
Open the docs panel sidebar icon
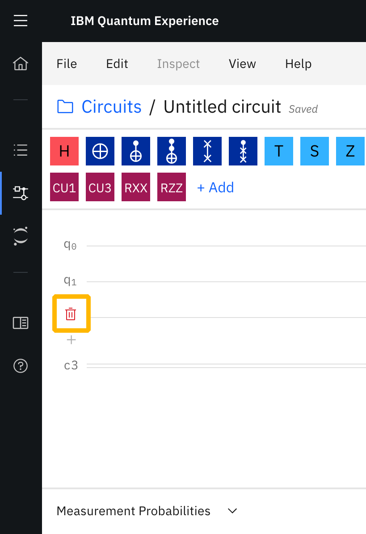point(21,322)
